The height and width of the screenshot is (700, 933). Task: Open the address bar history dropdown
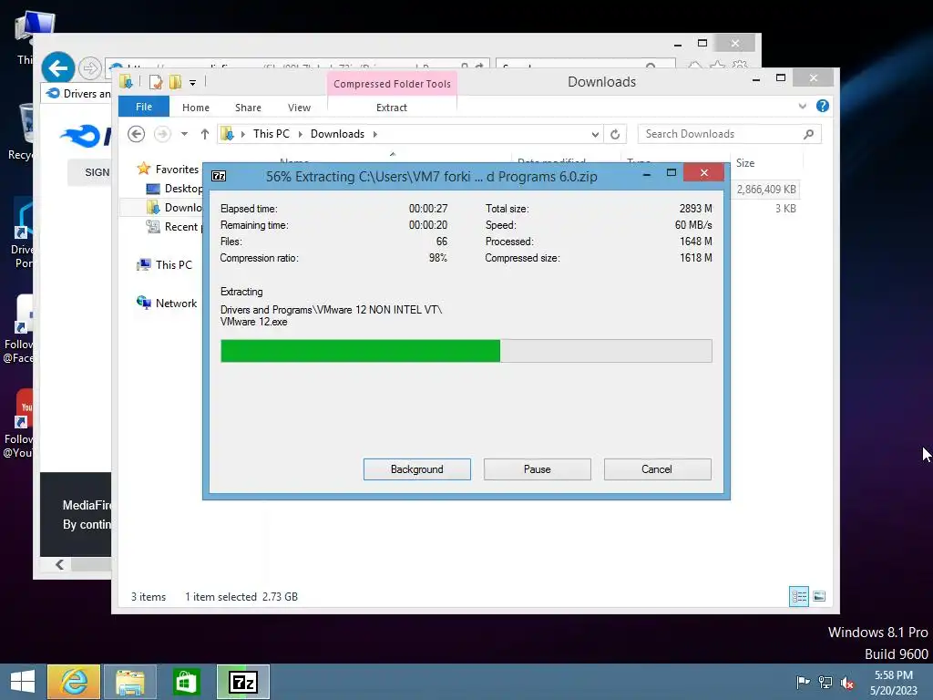[x=595, y=135]
